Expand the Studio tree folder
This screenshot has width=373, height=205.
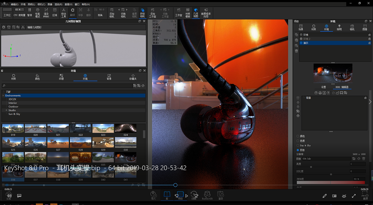(6, 110)
